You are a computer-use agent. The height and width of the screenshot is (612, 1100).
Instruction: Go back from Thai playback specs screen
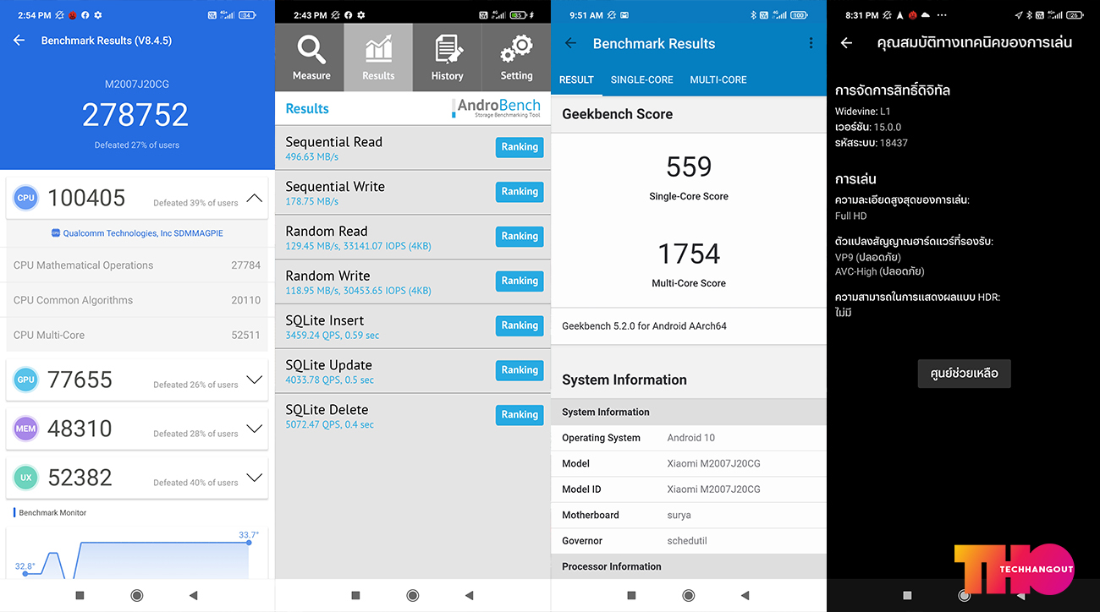click(846, 43)
